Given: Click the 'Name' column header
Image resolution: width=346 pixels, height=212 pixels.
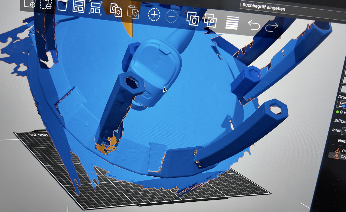Looking at the screenshot, I should pos(342,141).
